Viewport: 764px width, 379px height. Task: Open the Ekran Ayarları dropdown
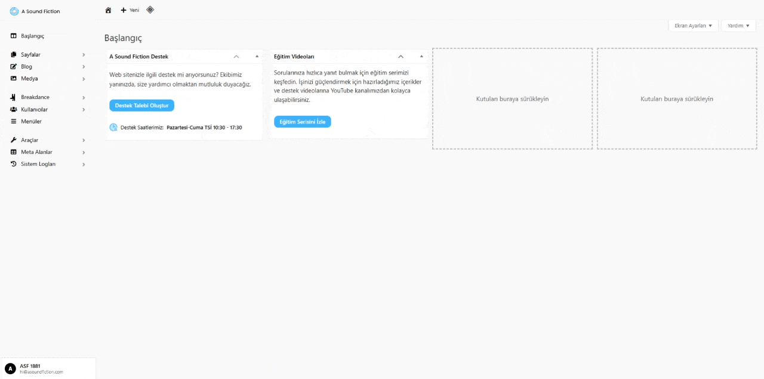[x=692, y=25]
